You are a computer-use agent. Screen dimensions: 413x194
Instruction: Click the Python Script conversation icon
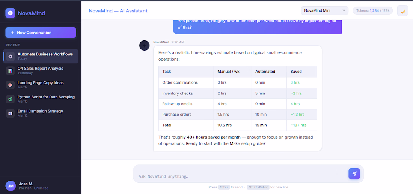coord(11,99)
